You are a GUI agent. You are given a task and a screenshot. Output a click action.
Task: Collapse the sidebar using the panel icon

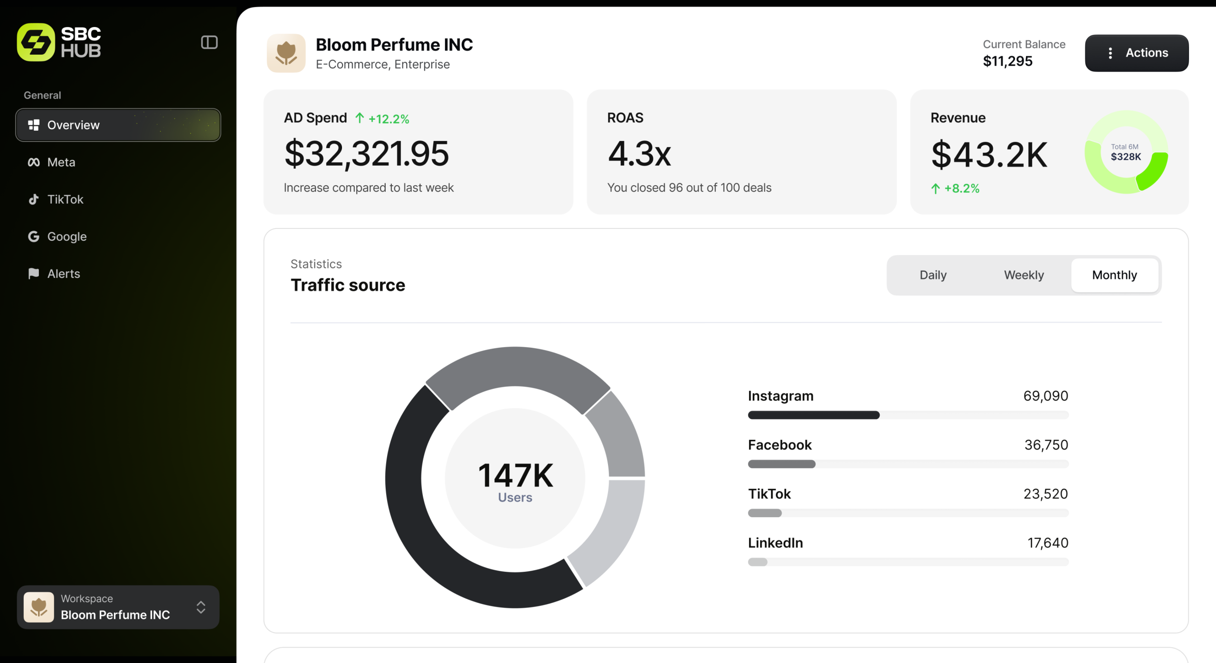209,42
